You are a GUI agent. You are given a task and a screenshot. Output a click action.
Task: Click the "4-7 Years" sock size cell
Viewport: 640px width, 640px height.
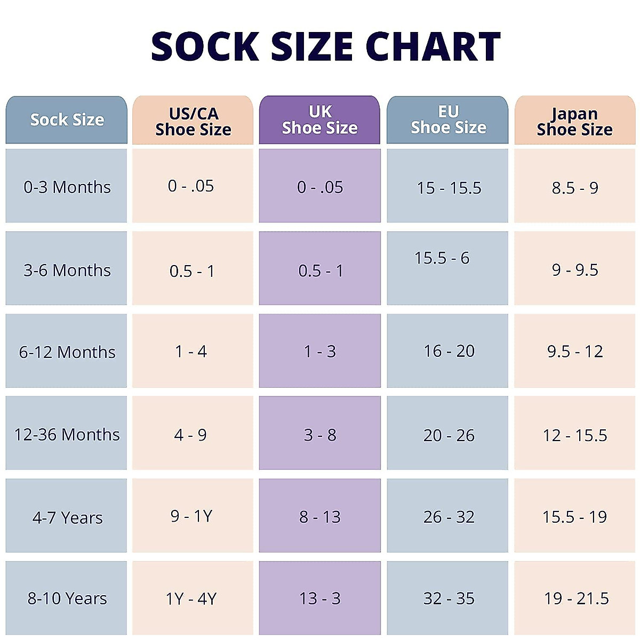(x=67, y=517)
